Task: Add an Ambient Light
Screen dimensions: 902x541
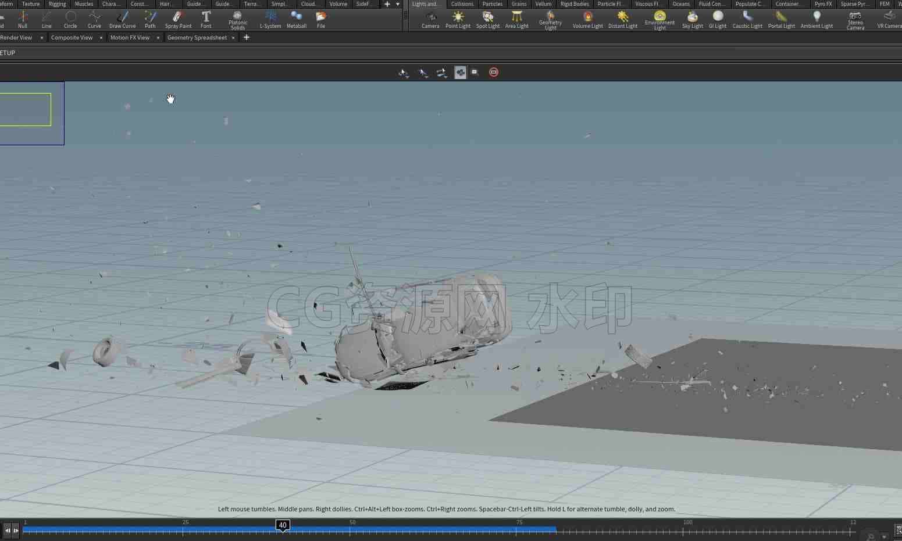Action: (817, 20)
